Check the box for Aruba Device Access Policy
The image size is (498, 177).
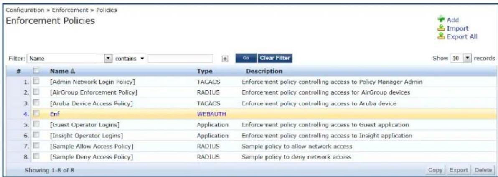(36, 103)
